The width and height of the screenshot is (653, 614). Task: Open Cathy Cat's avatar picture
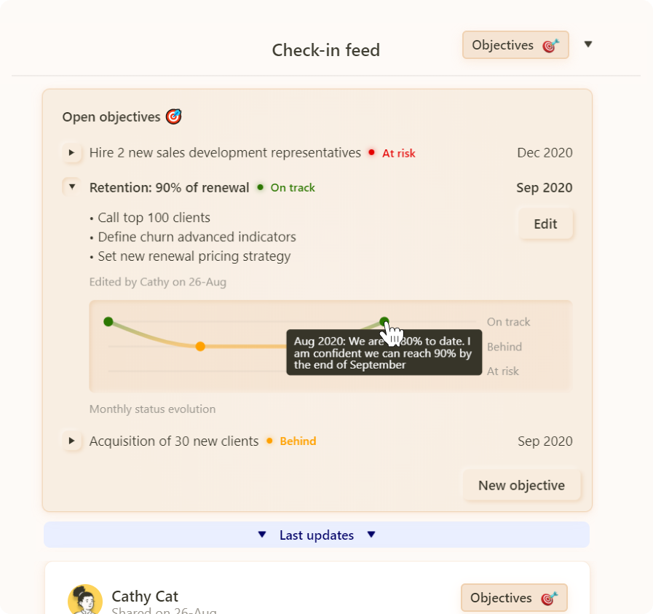coord(85,600)
